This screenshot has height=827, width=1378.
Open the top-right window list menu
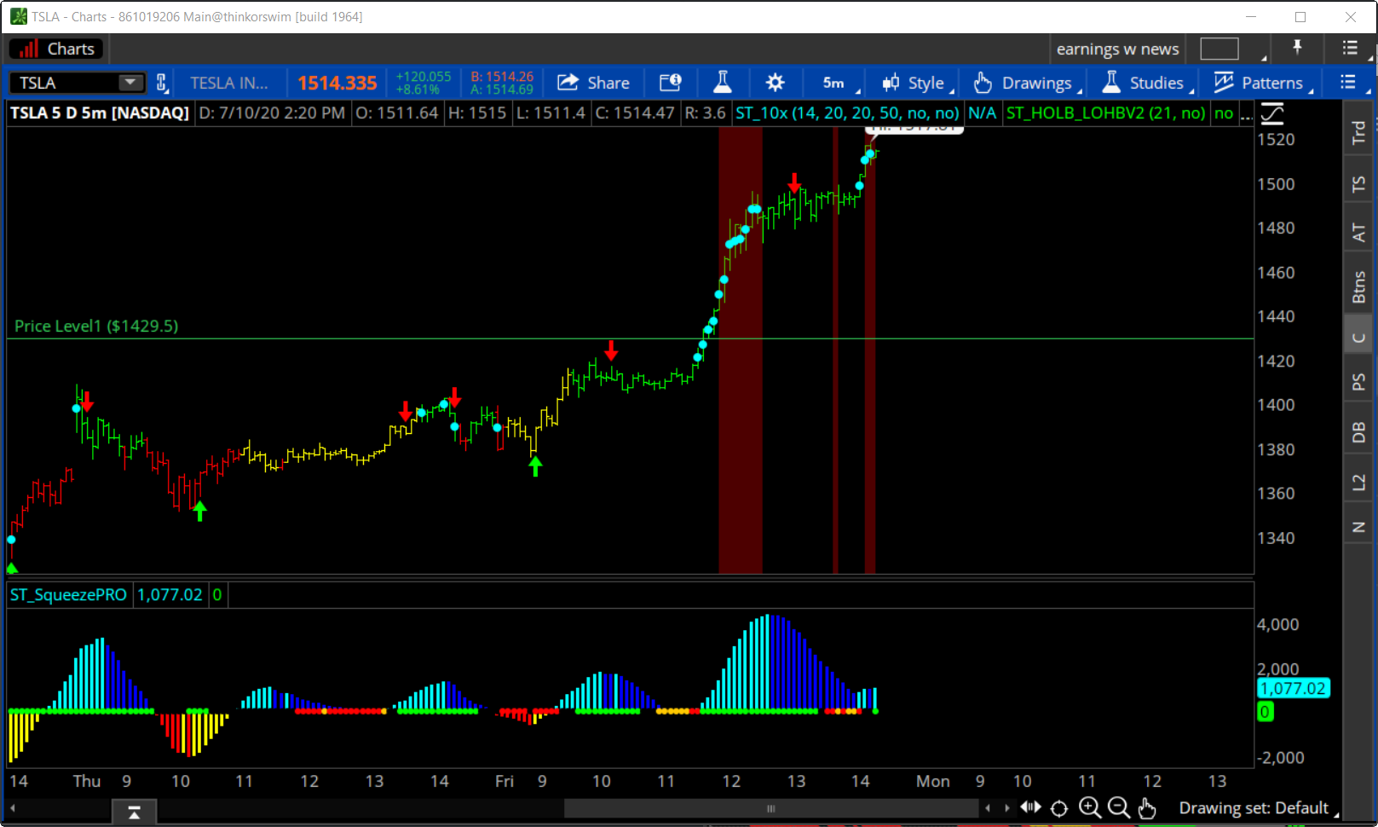click(x=1350, y=48)
